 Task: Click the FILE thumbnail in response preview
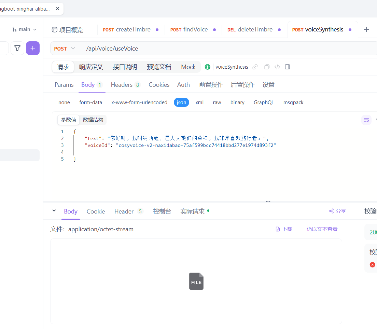coord(196,281)
